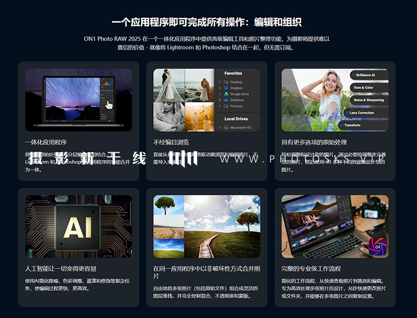Screen dimensions: 417x318
Task: Select the Lens Correction pill label
Action: (362, 113)
